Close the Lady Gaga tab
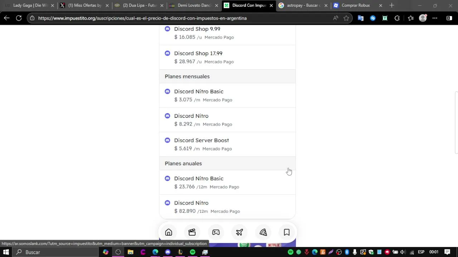Image resolution: width=458 pixels, height=257 pixels. click(x=52, y=5)
